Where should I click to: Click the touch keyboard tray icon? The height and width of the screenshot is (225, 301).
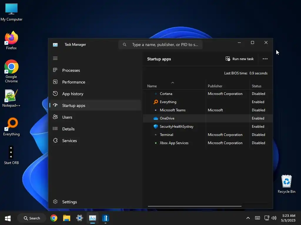pyautogui.click(x=257, y=218)
